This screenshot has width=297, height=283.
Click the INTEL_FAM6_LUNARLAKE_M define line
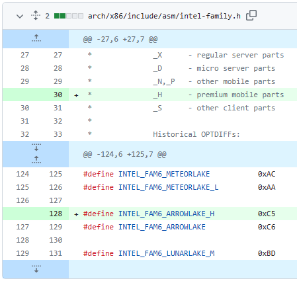[x=179, y=253]
